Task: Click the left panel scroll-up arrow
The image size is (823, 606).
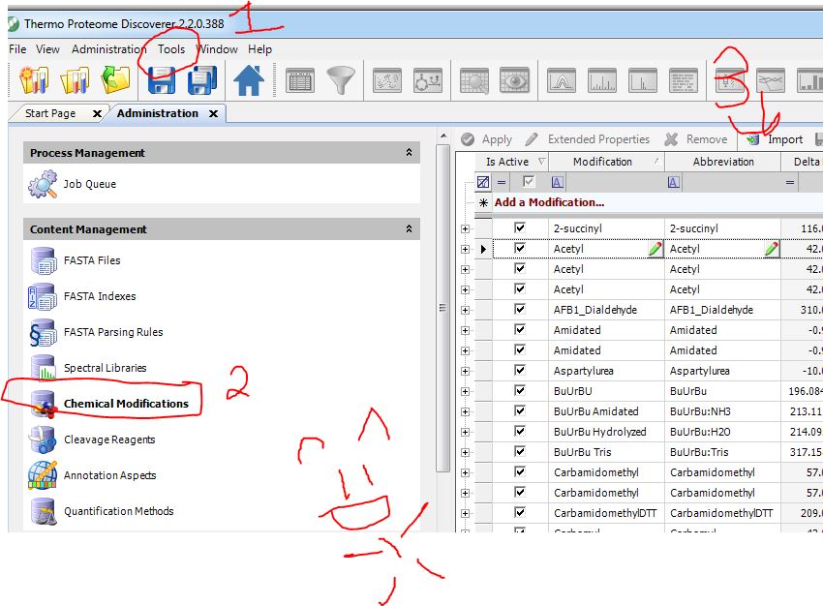Action: click(443, 136)
